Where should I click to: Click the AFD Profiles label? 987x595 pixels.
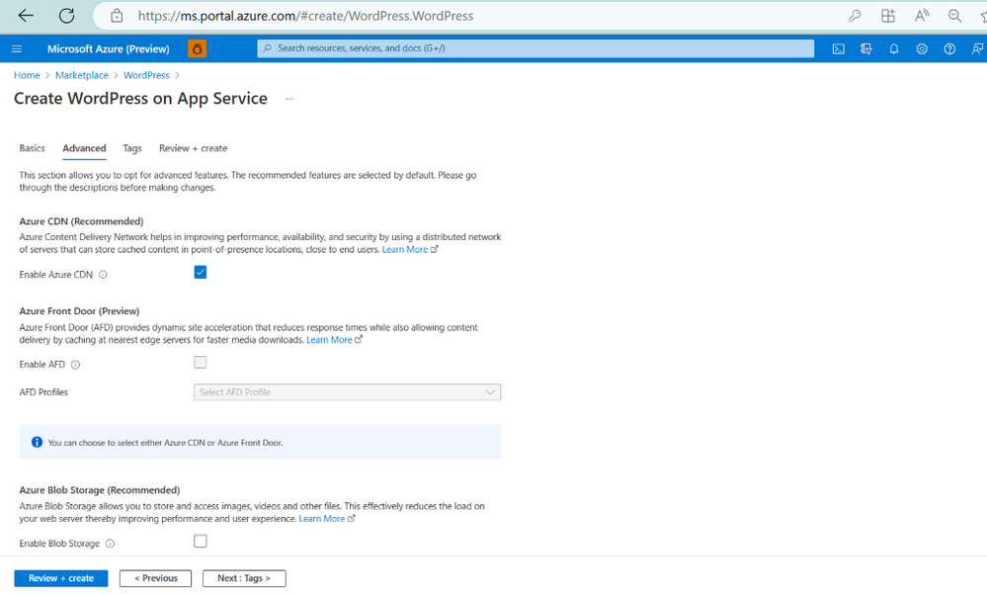point(43,392)
